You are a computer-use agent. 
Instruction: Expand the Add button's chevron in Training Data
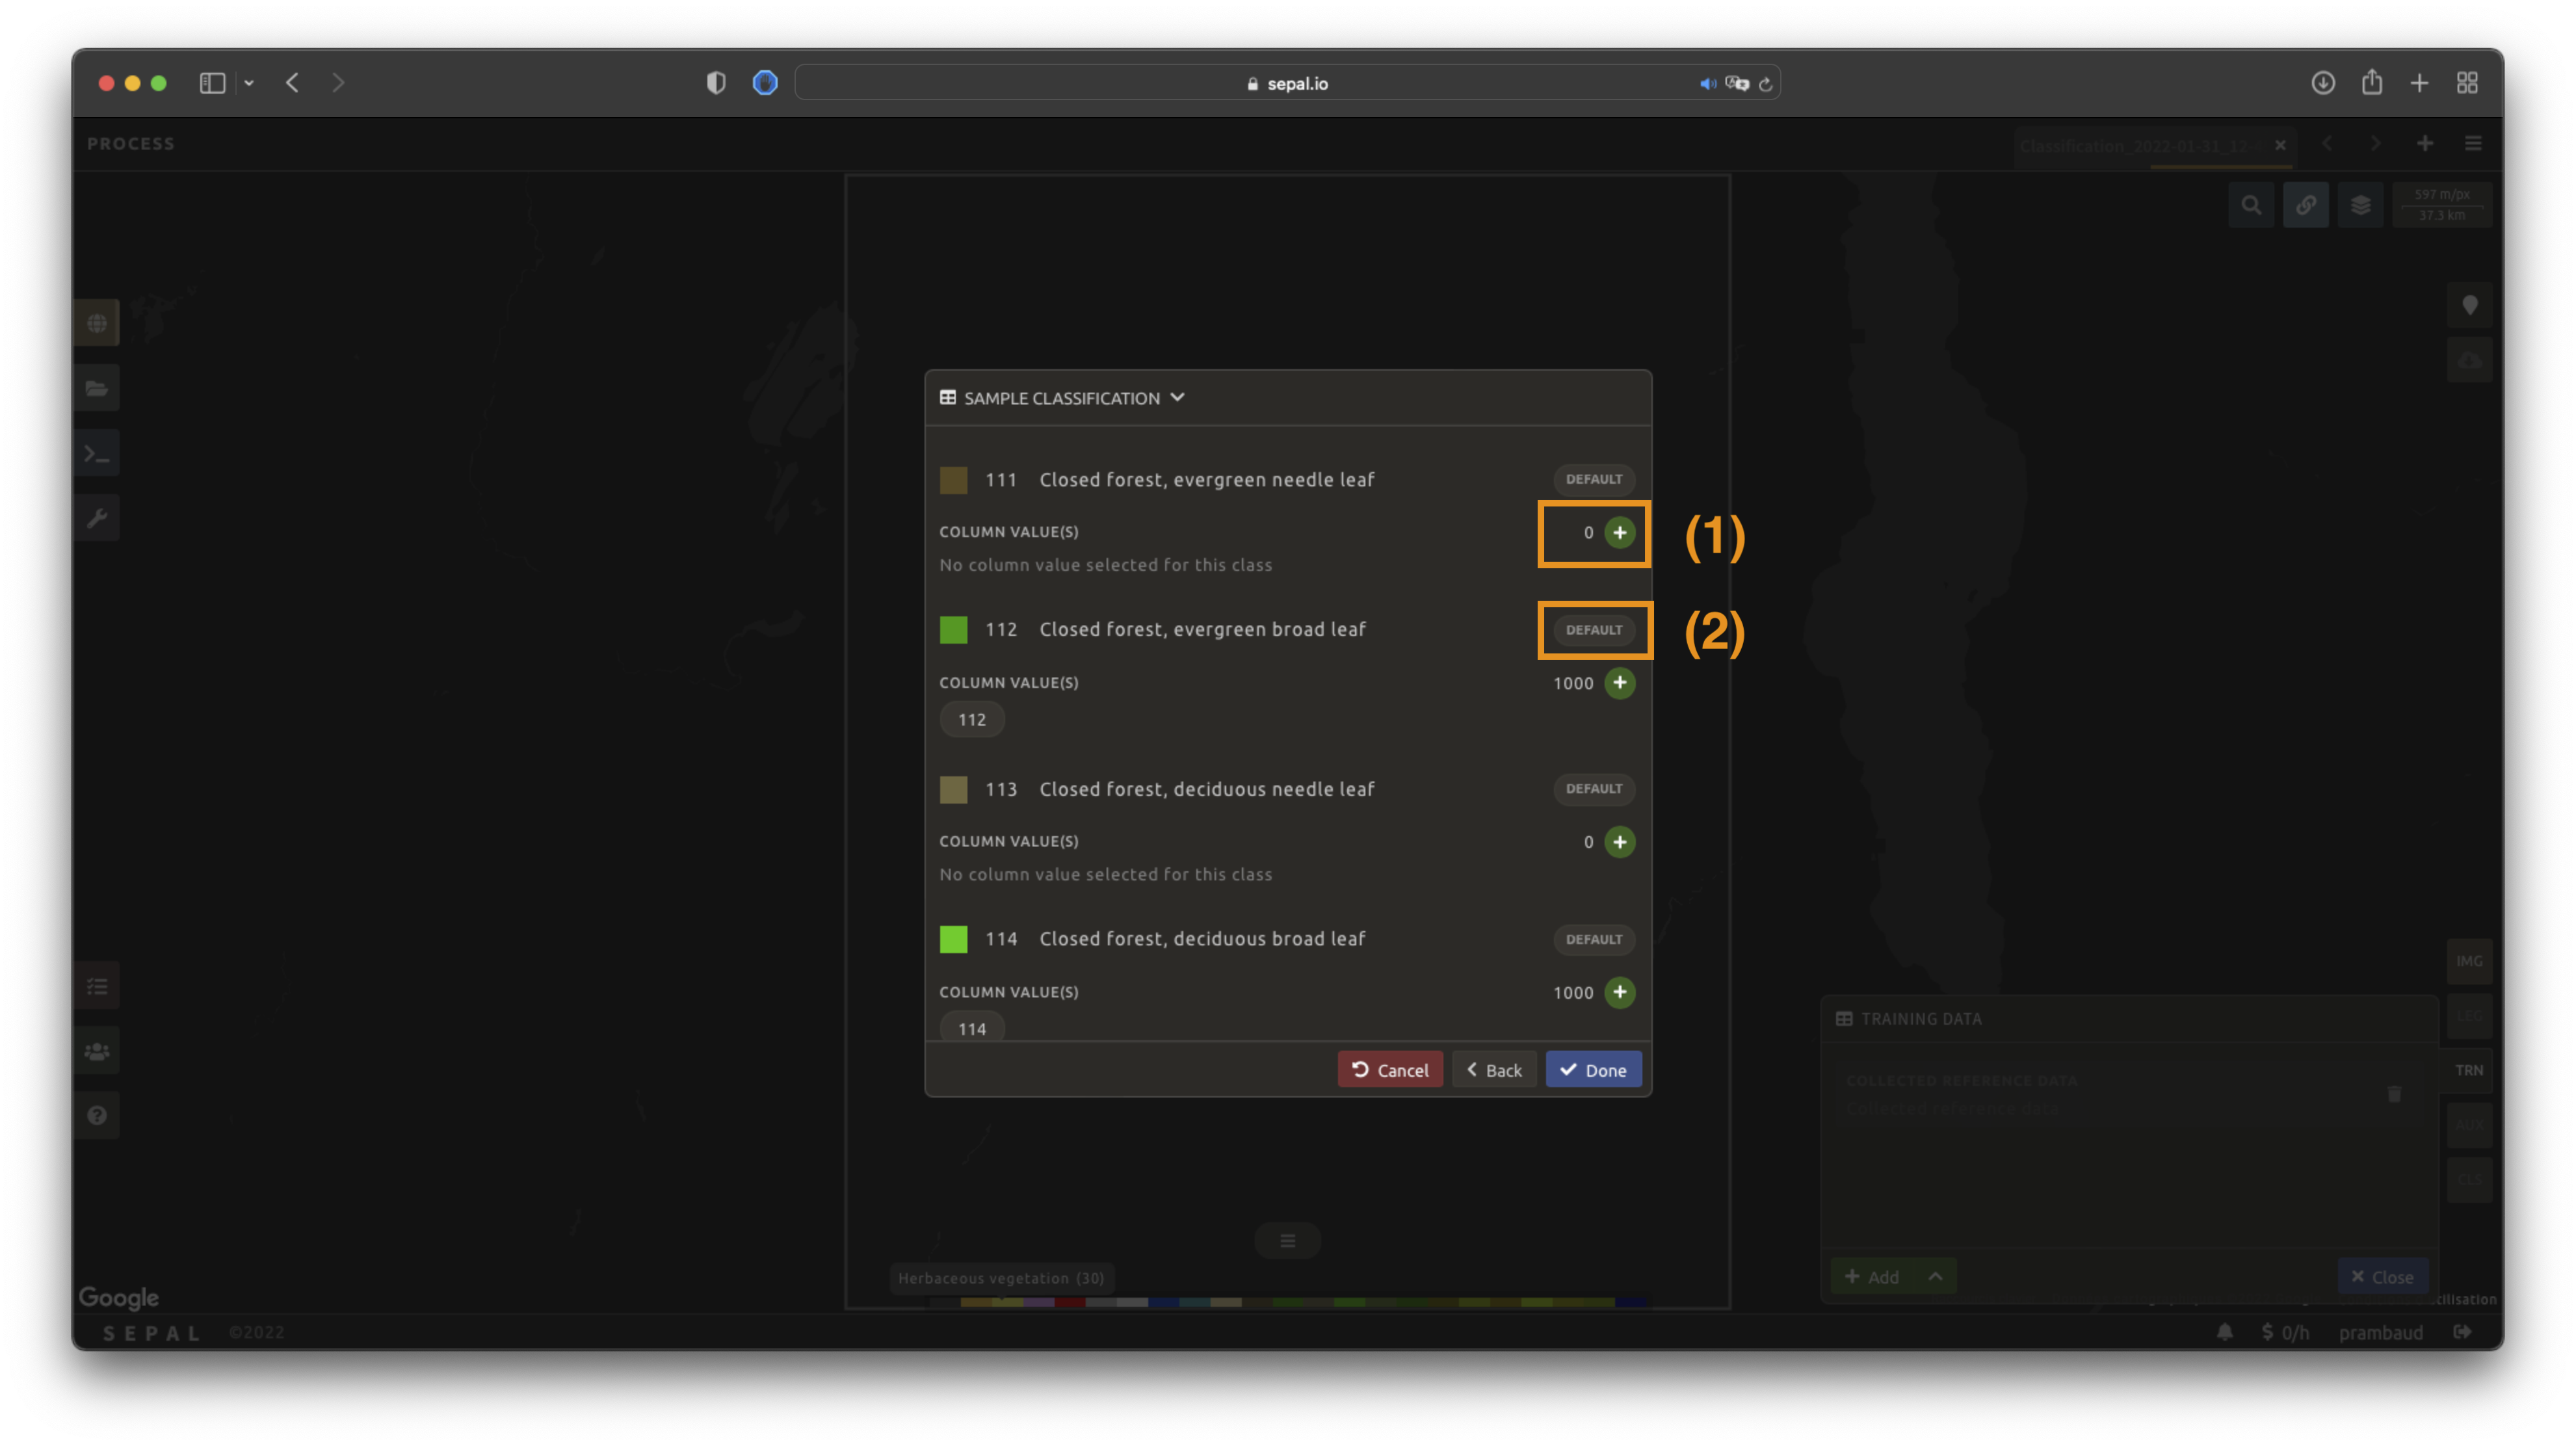[x=1935, y=1276]
